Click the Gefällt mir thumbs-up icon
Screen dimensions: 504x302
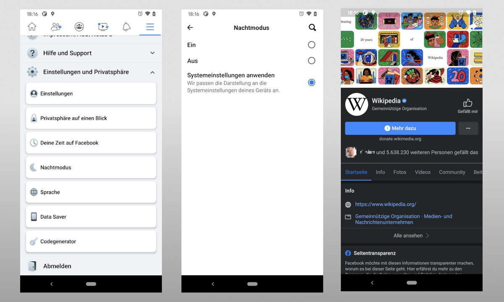point(468,103)
